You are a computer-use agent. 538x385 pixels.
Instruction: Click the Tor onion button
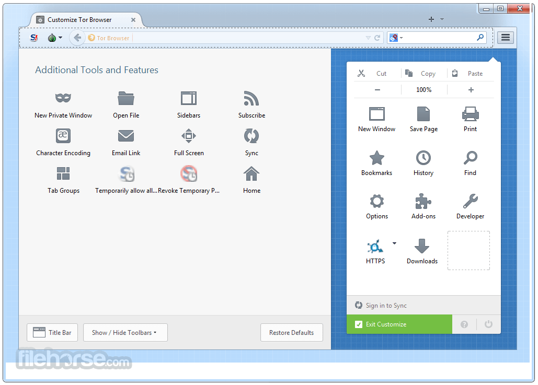click(x=52, y=38)
